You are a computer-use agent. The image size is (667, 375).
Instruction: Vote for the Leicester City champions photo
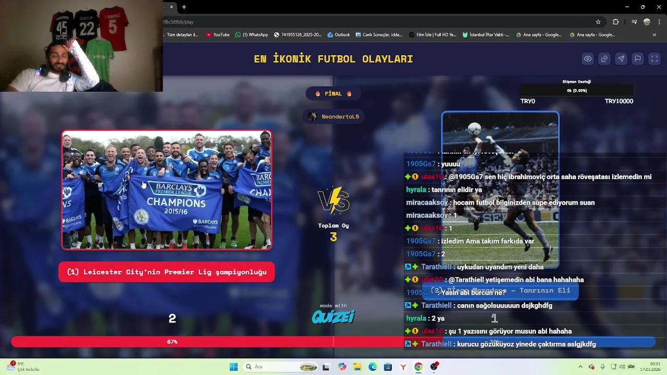pyautogui.click(x=167, y=190)
